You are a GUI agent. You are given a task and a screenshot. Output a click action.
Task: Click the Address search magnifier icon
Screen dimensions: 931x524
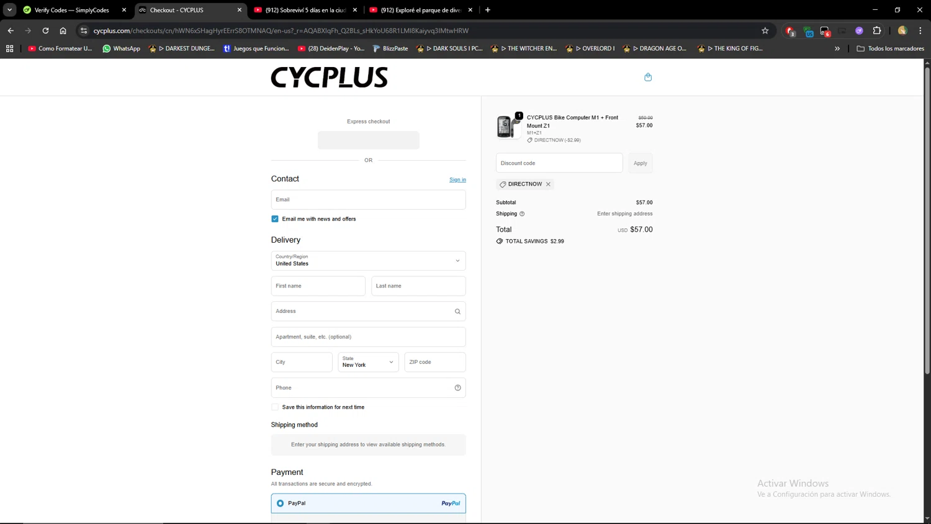click(x=457, y=312)
